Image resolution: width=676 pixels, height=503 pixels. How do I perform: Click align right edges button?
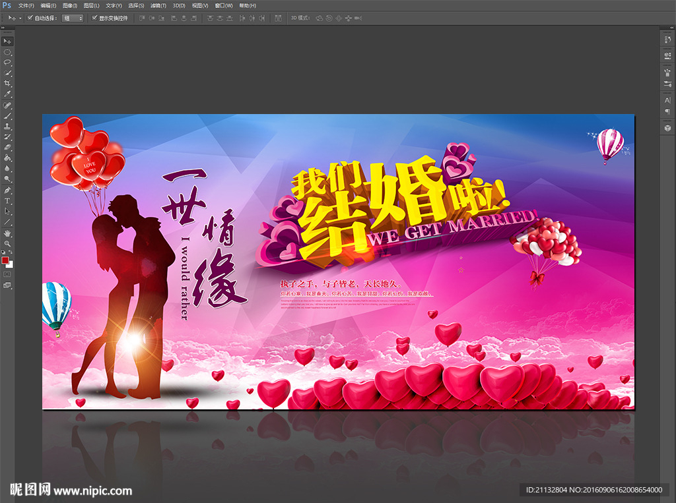click(193, 18)
